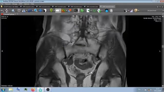Click the slice scrollbar thumb
The width and height of the screenshot is (164, 92).
pyautogui.click(x=163, y=47)
